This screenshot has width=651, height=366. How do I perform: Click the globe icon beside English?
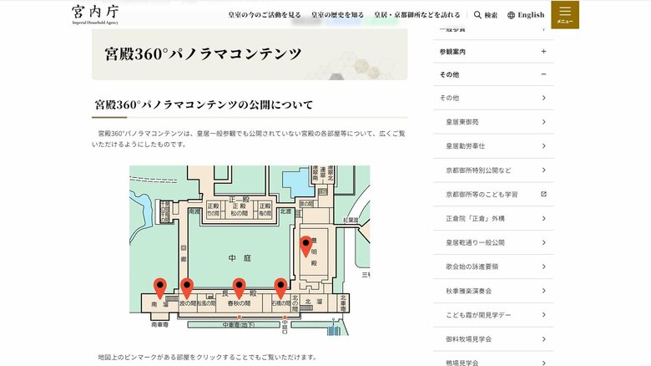point(511,15)
